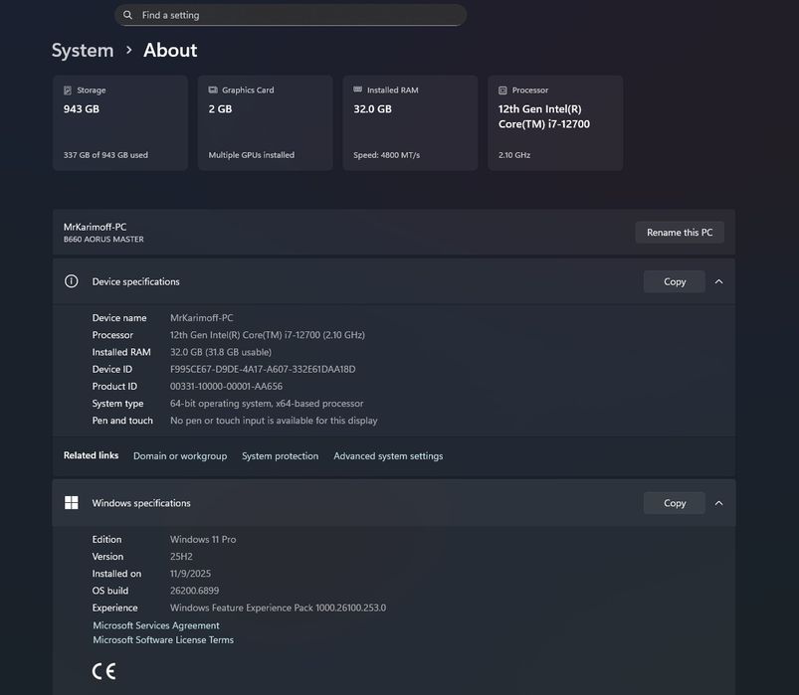Open Microsoft Services Agreement link
This screenshot has height=695, width=799.
tap(156, 625)
